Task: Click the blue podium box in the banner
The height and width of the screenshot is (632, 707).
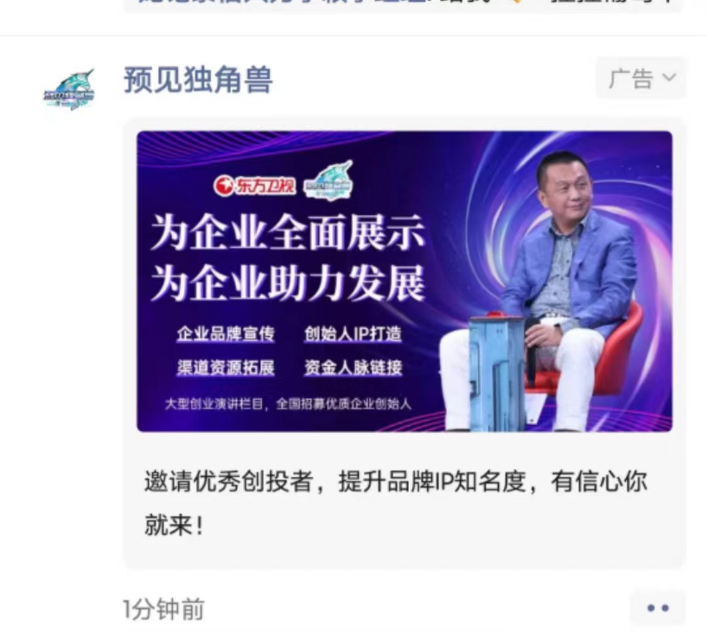Action: 498,374
